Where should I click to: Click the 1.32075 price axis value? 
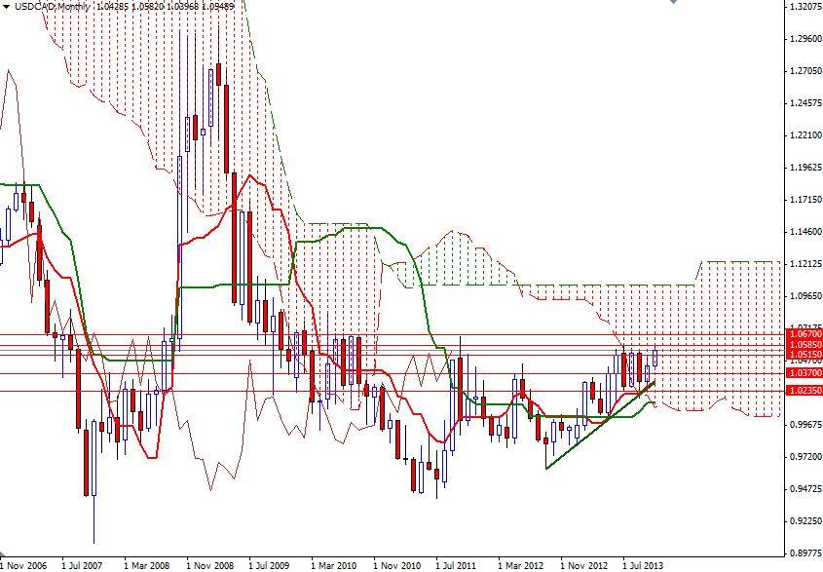[x=802, y=7]
